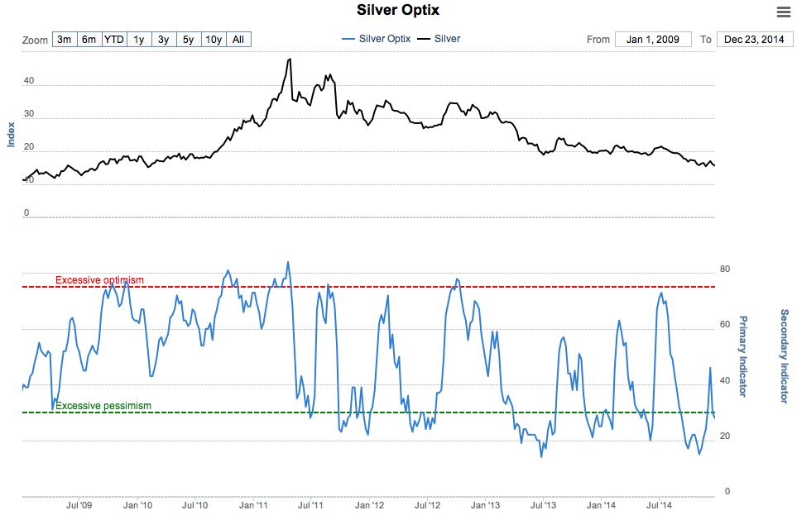The height and width of the screenshot is (515, 797).
Task: Click the Secondary Indicator axis title
Action: (784, 356)
